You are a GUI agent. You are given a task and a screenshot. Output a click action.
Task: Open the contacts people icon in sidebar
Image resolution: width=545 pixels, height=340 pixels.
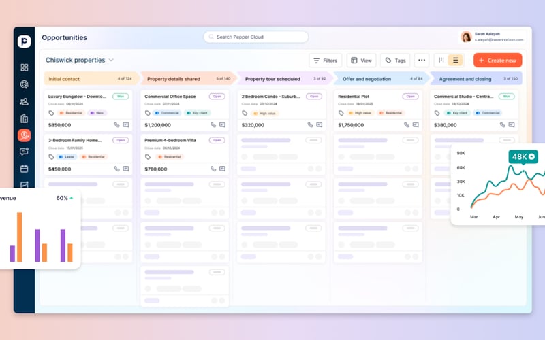pos(25,101)
